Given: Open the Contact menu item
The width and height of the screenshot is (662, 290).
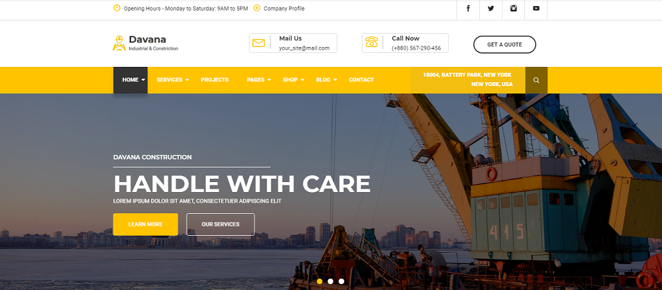Looking at the screenshot, I should 361,79.
